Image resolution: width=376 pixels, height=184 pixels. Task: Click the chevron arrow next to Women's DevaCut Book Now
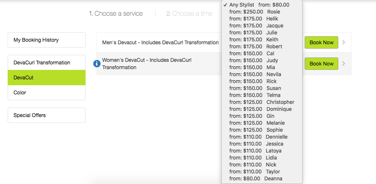(343, 64)
